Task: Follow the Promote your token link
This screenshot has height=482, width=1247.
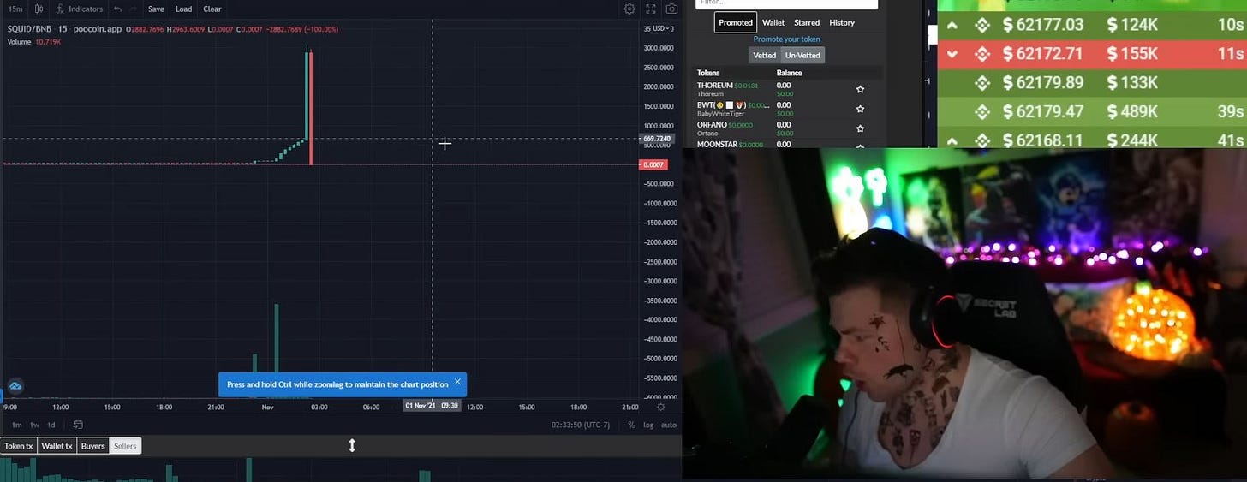Action: click(787, 39)
